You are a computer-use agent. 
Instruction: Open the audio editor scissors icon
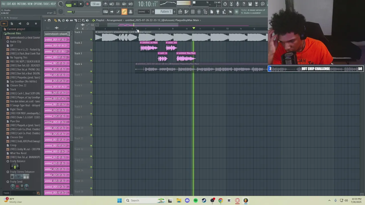tap(231, 4)
